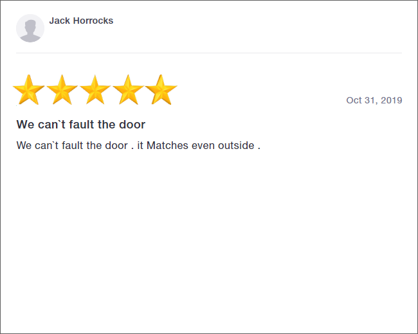The height and width of the screenshot is (334, 418).
Task: Click the first name "Jack"
Action: tap(60, 21)
